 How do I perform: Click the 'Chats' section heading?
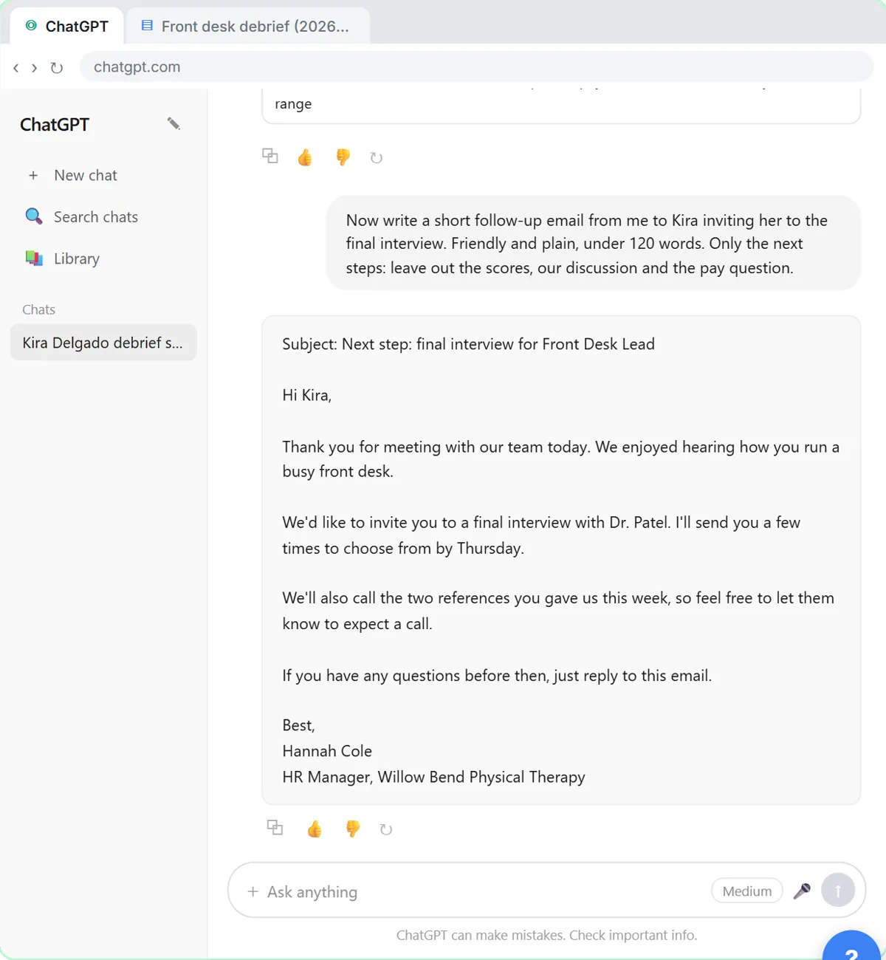click(38, 309)
